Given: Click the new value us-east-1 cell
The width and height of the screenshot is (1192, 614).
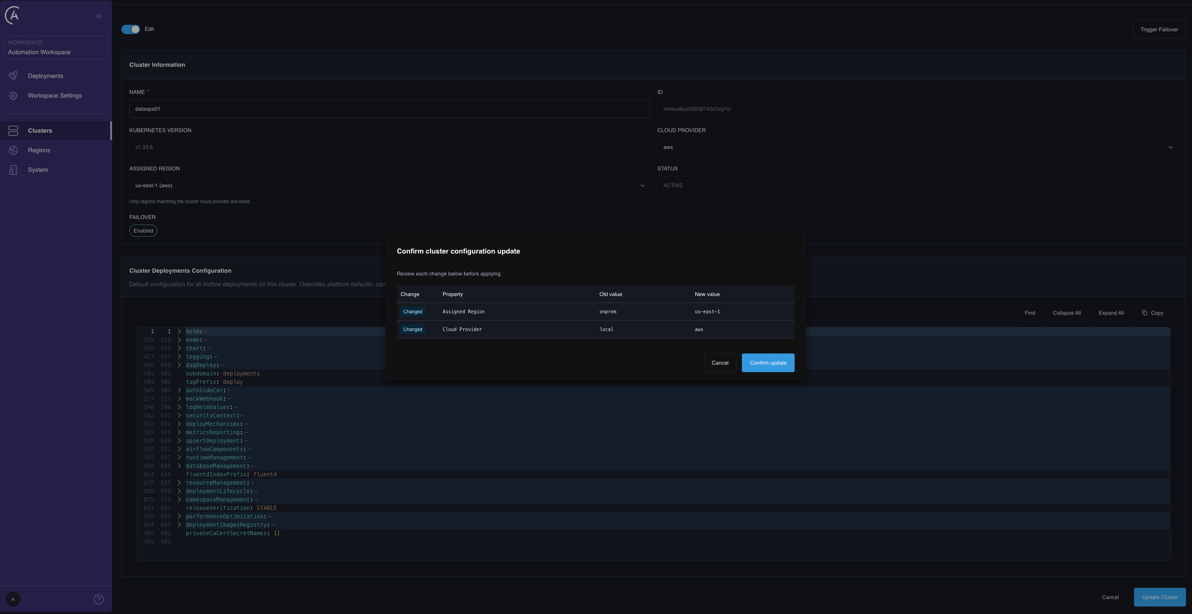Looking at the screenshot, I should click(x=707, y=312).
